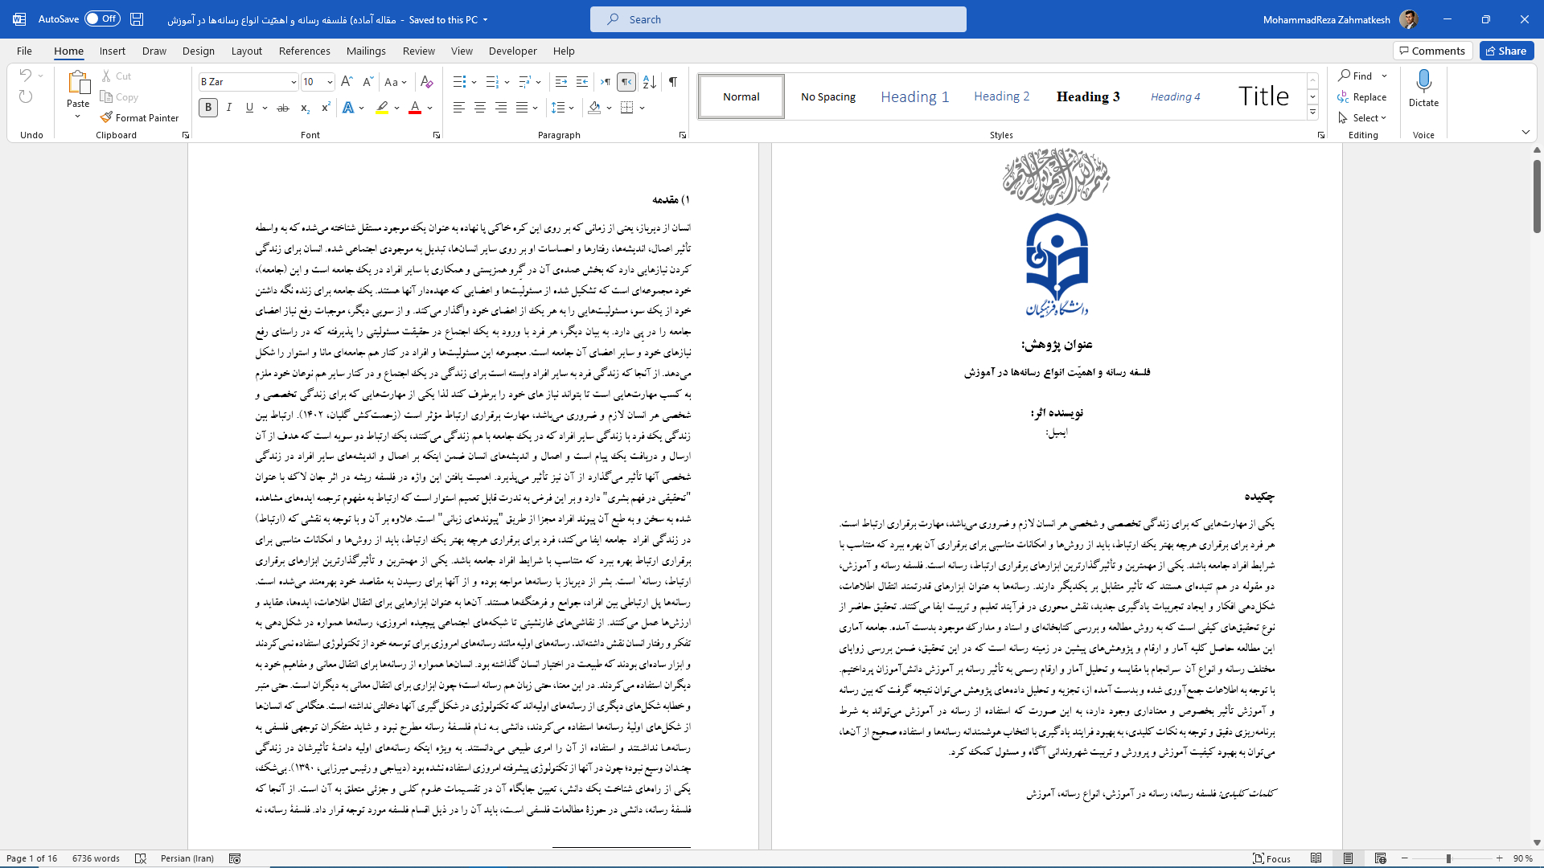
Task: Apply yellow text highlight color
Action: (383, 108)
